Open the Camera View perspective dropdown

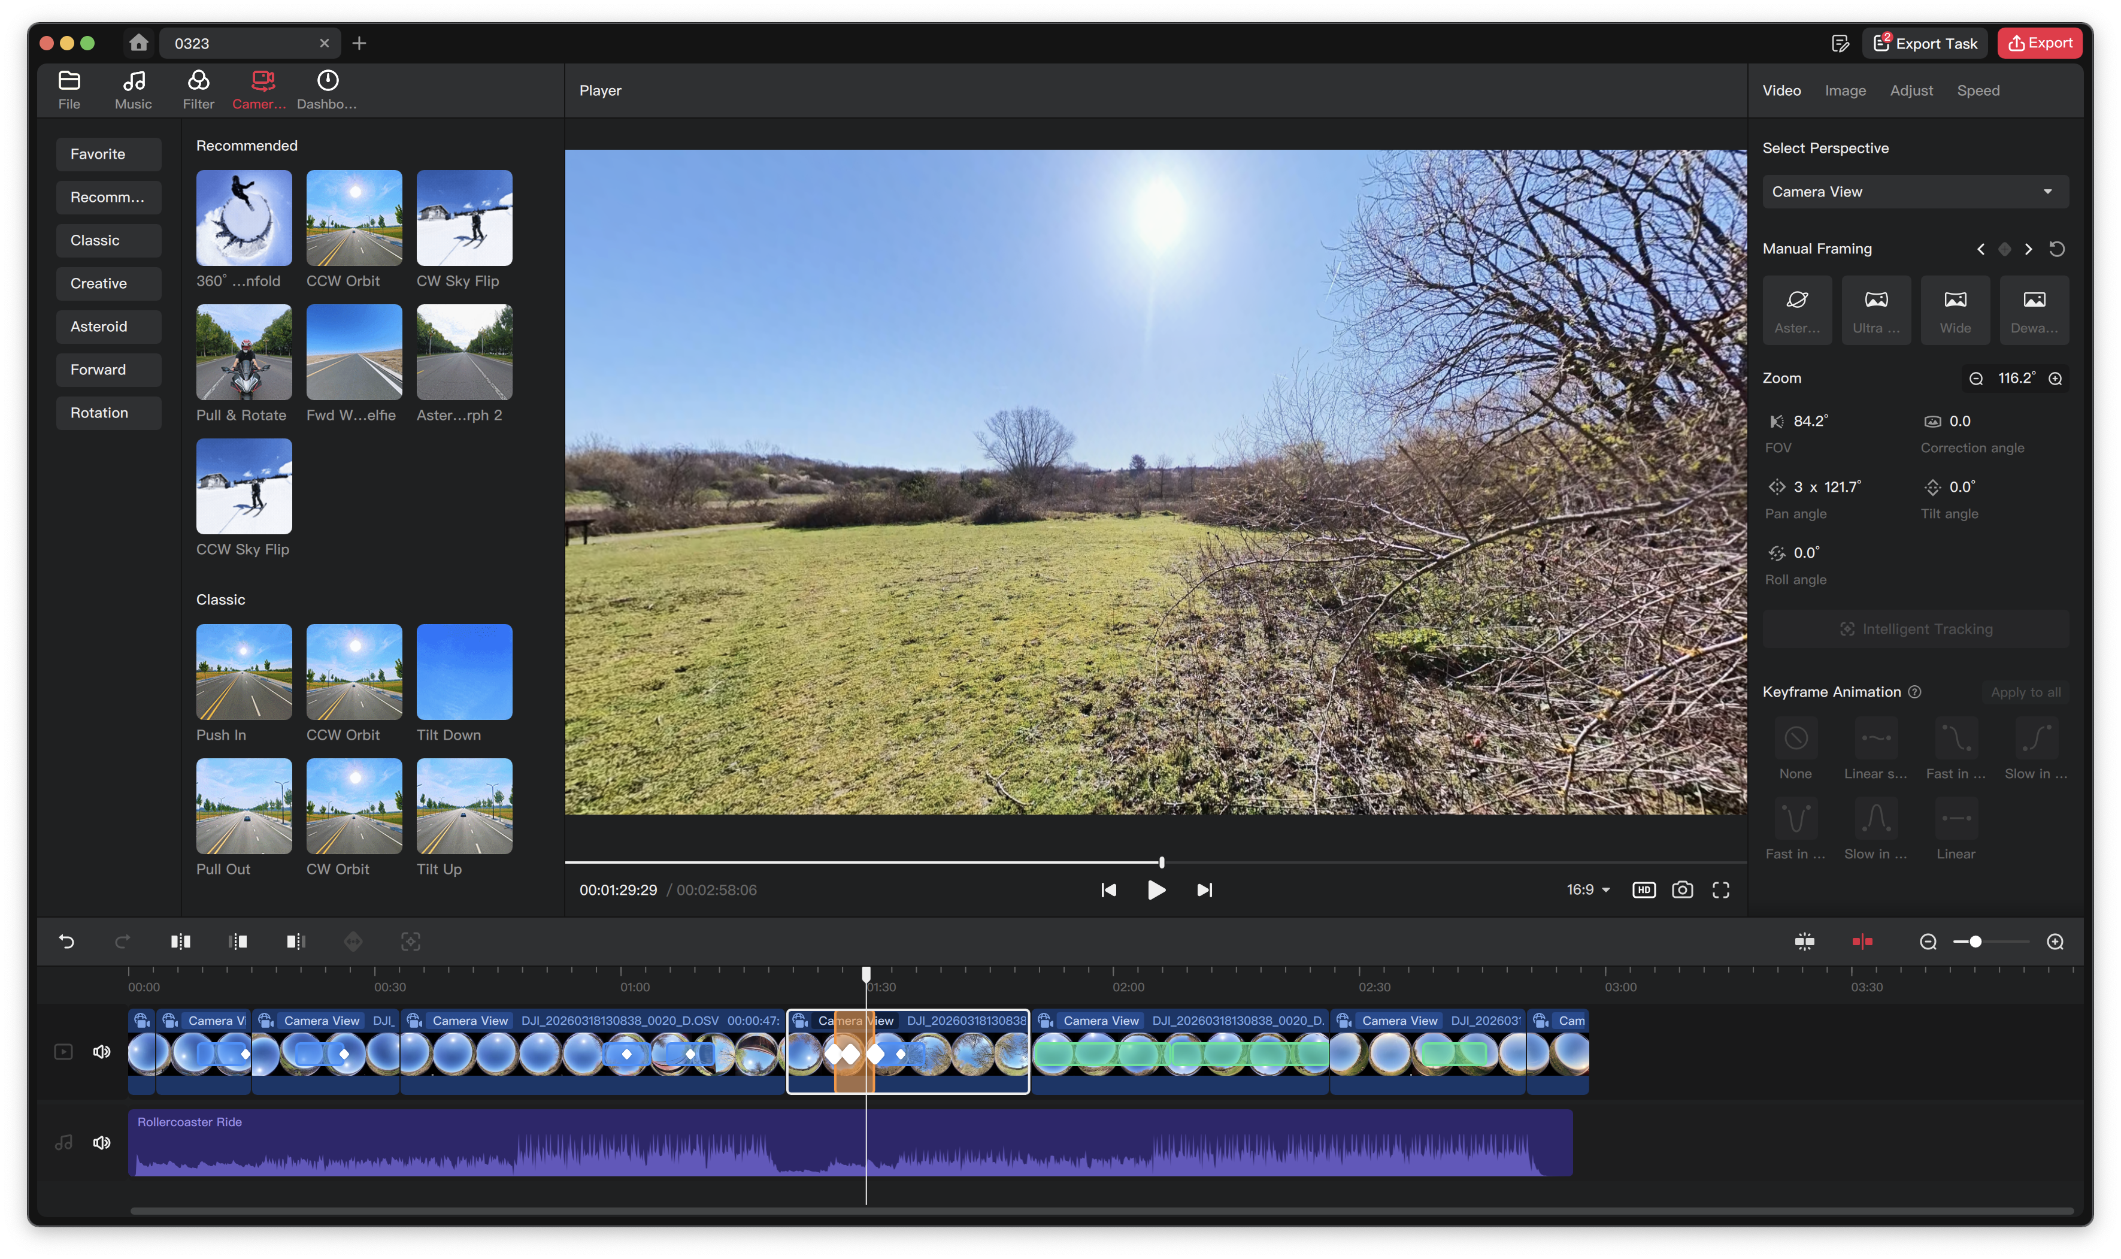(x=1915, y=192)
